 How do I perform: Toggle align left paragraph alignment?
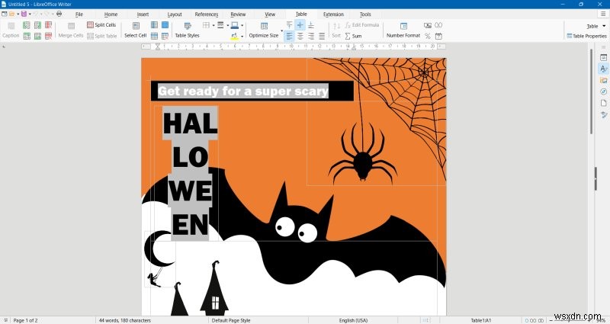pos(289,36)
